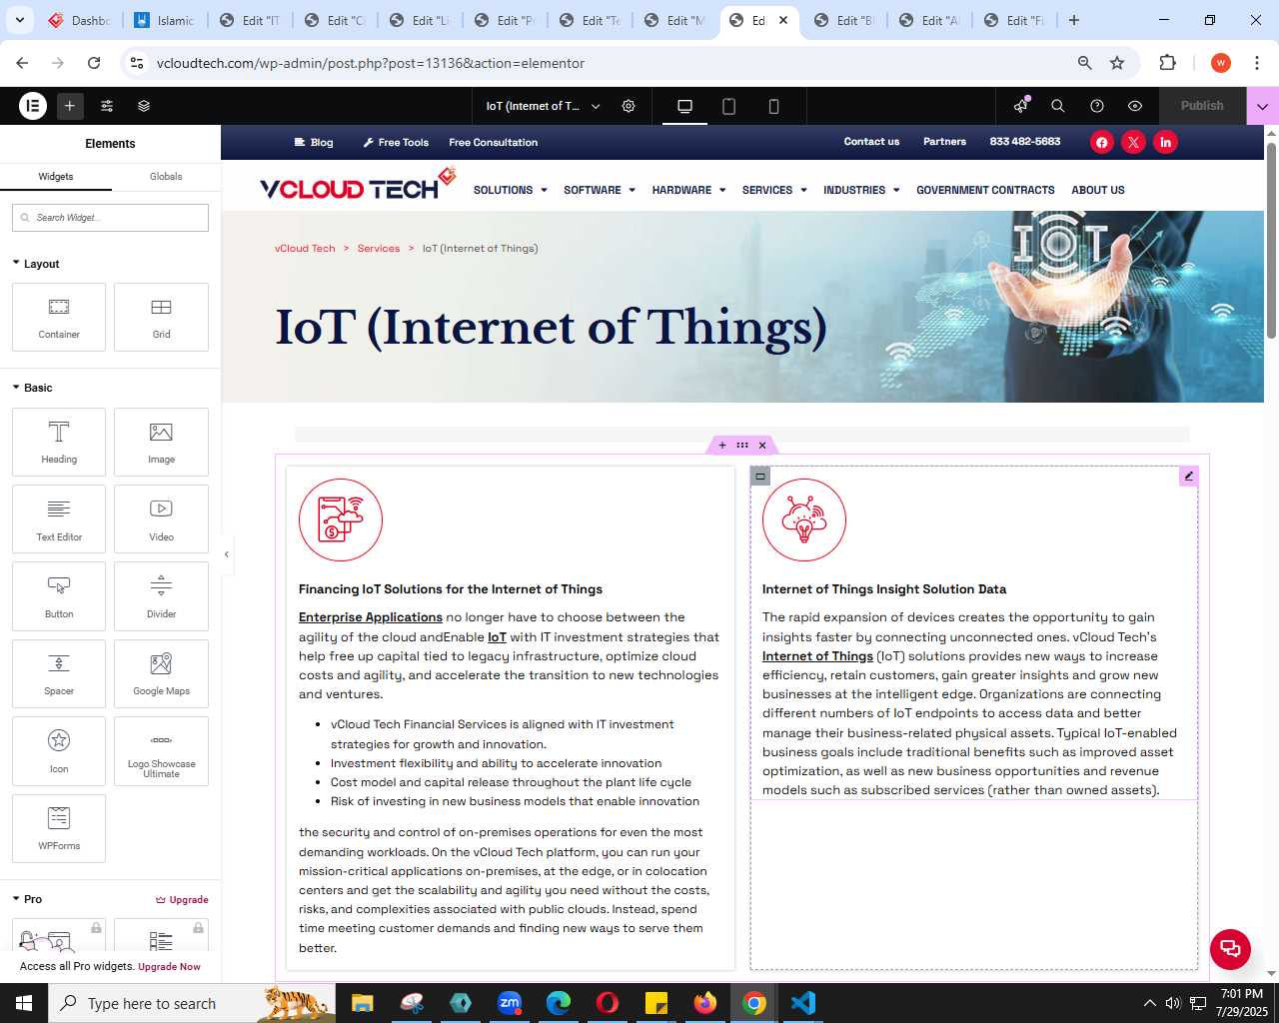Switch to mobile preview mode

(773, 106)
